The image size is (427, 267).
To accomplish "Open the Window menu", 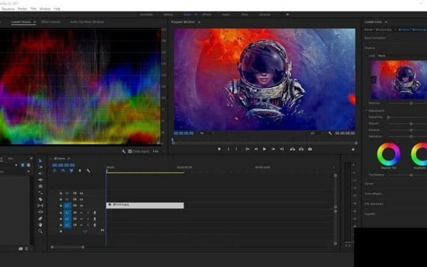I will coord(45,9).
